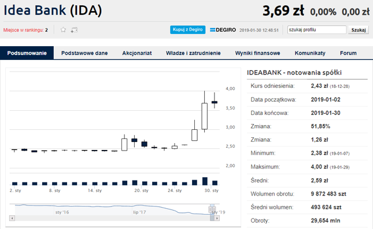Add Idea Bank to favorites with star icon
Screen dimensions: 373x229
pos(63,30)
